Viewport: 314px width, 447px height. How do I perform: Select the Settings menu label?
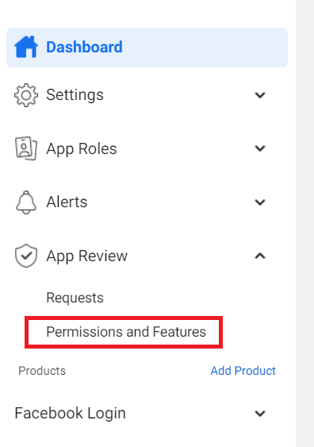(75, 95)
